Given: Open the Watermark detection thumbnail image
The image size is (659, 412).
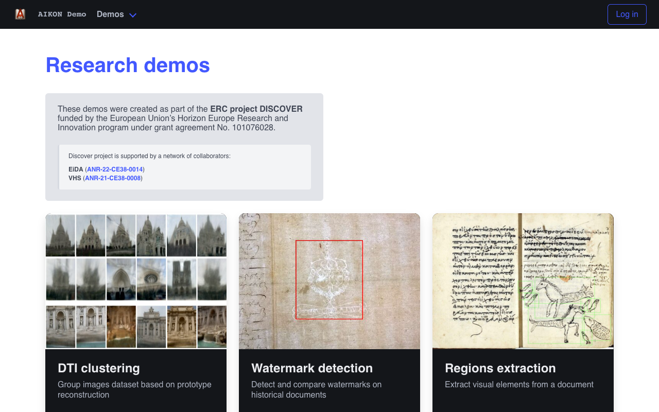Looking at the screenshot, I should click(329, 281).
